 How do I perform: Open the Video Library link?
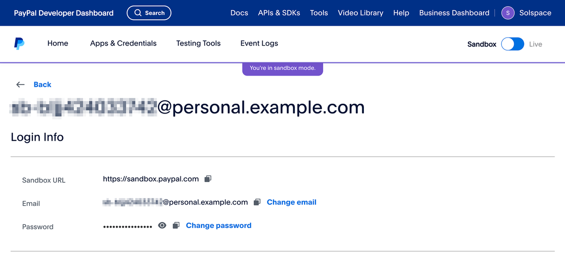pos(361,13)
